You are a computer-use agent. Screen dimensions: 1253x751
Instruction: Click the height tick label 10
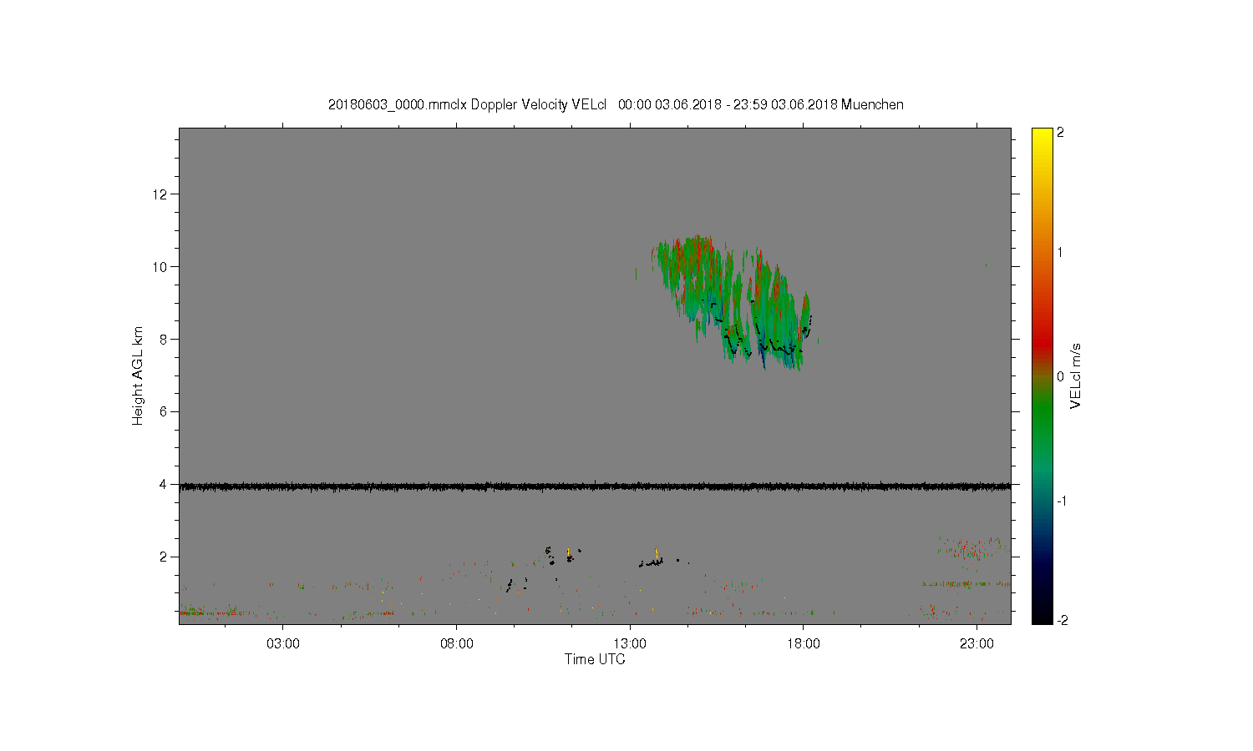pyautogui.click(x=160, y=267)
